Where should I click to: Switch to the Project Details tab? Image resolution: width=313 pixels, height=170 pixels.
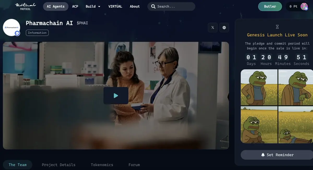[x=58, y=165]
